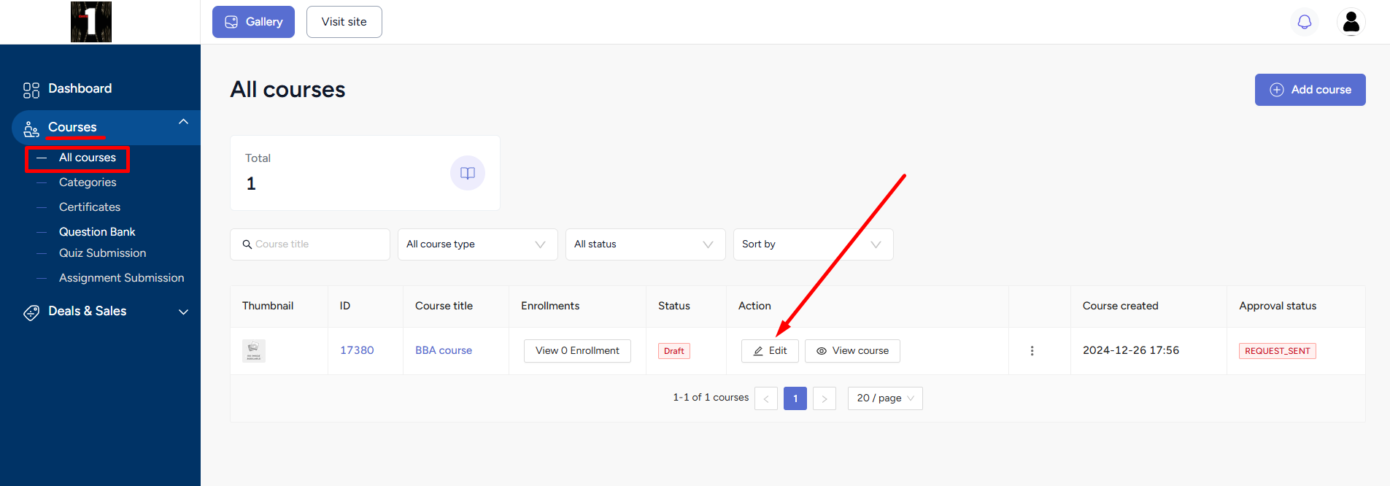Click the REQUEST_SENT approval badge
This screenshot has width=1390, height=486.
click(1278, 351)
